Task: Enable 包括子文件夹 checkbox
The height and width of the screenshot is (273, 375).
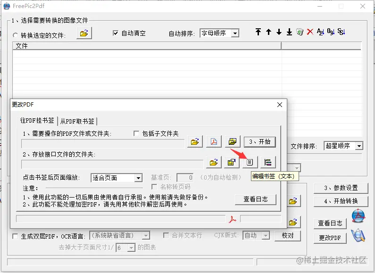Action: point(136,133)
